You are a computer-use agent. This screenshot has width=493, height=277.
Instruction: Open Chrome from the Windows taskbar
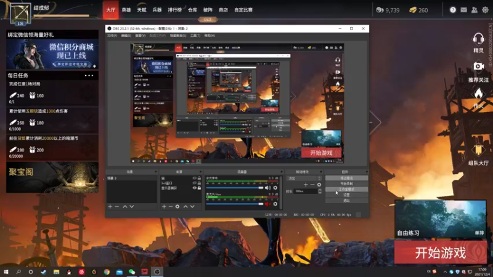107,272
